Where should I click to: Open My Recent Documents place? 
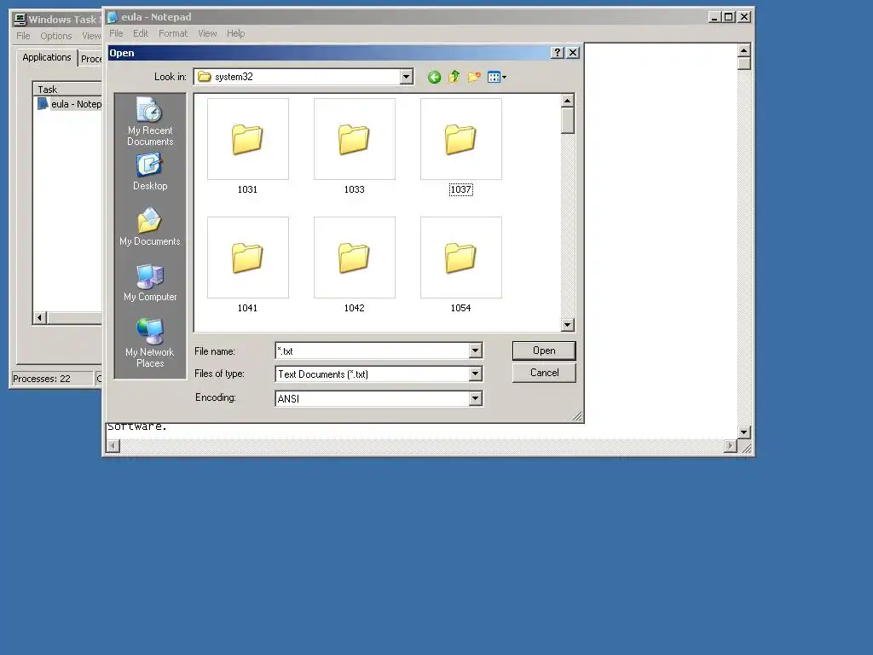click(150, 121)
